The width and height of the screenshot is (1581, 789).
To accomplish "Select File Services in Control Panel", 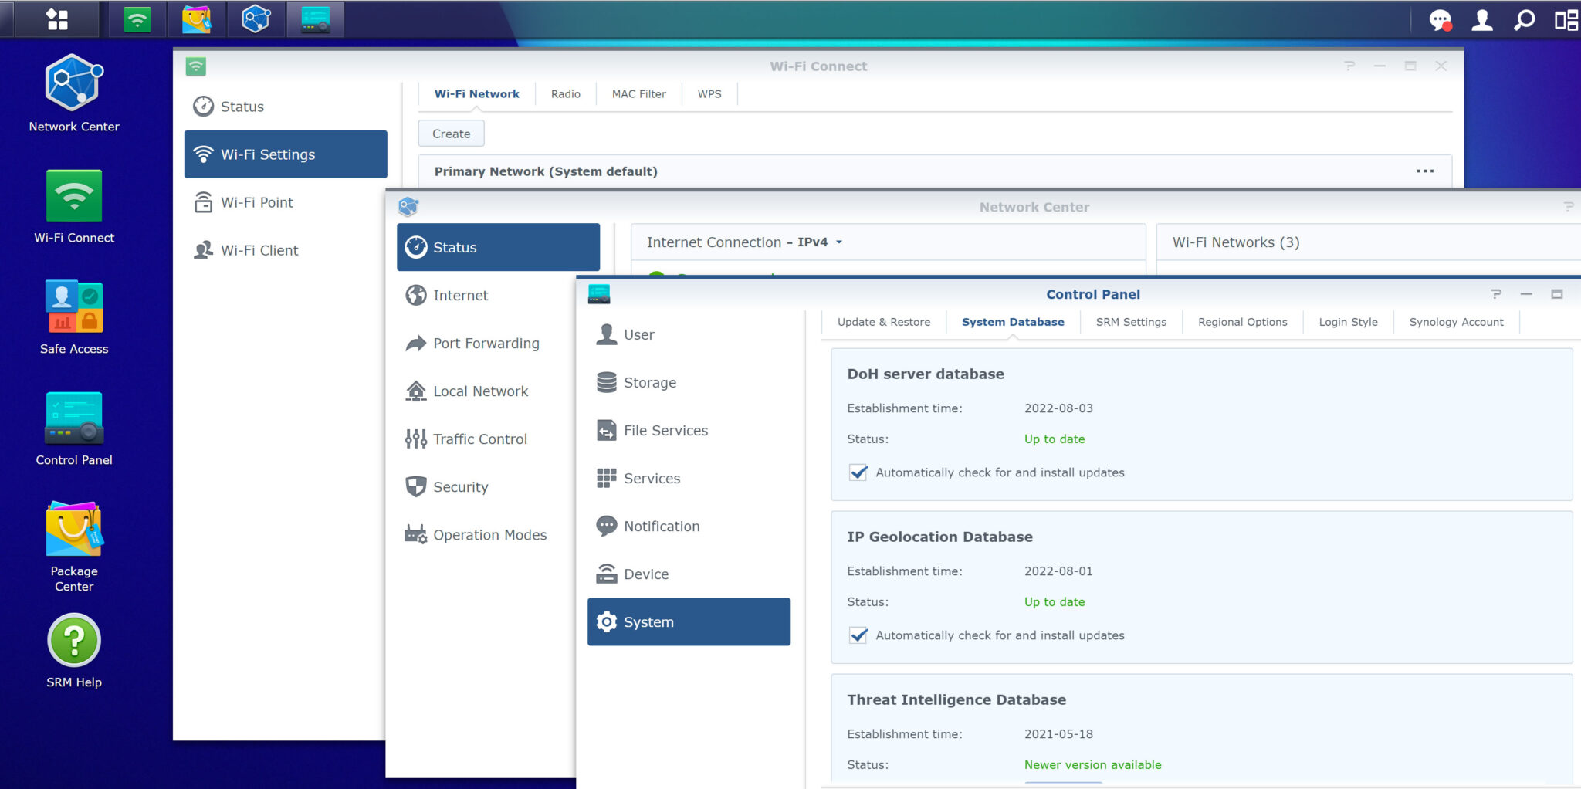I will pos(689,430).
